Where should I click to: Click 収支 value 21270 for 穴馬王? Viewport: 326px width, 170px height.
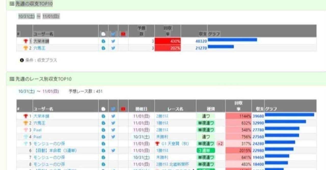pyautogui.click(x=201, y=48)
